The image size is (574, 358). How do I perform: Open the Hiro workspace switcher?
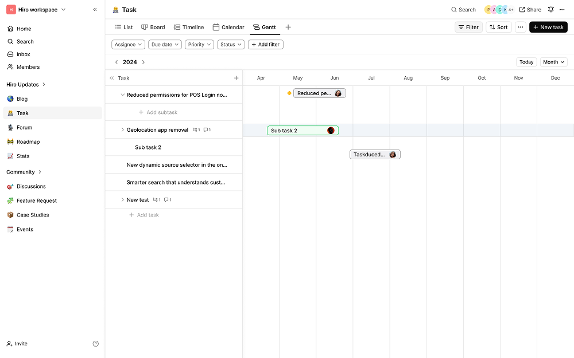coord(37,10)
